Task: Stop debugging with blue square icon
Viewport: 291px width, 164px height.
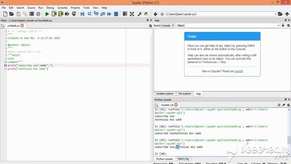Action: [x=116, y=14]
